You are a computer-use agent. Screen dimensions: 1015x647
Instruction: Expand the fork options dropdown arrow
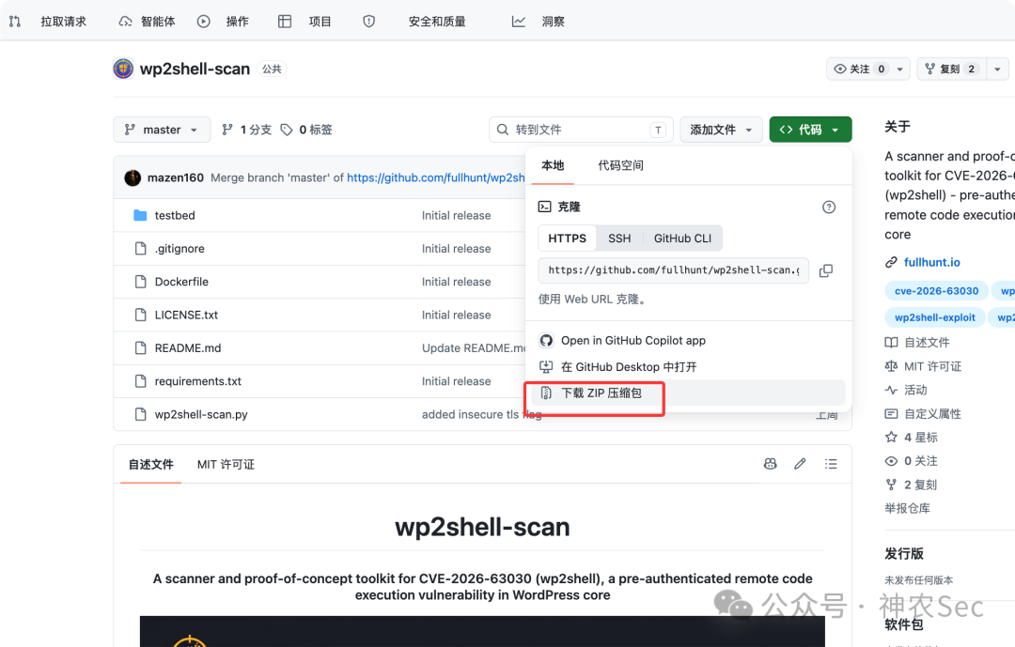997,69
